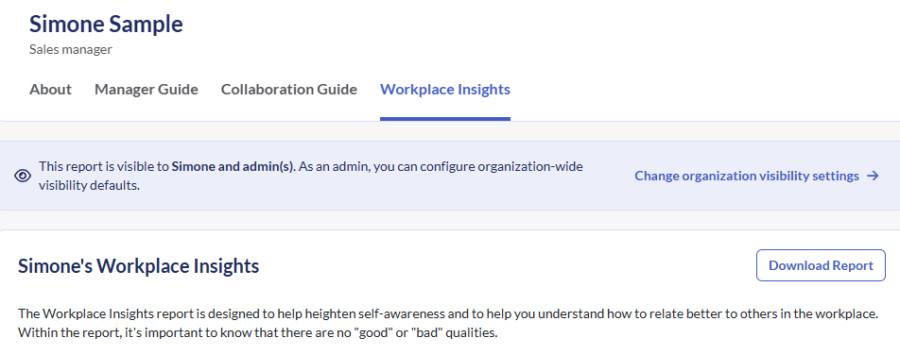The width and height of the screenshot is (900, 355).
Task: Click the Simone's Workplace Insights heading
Action: click(x=138, y=266)
